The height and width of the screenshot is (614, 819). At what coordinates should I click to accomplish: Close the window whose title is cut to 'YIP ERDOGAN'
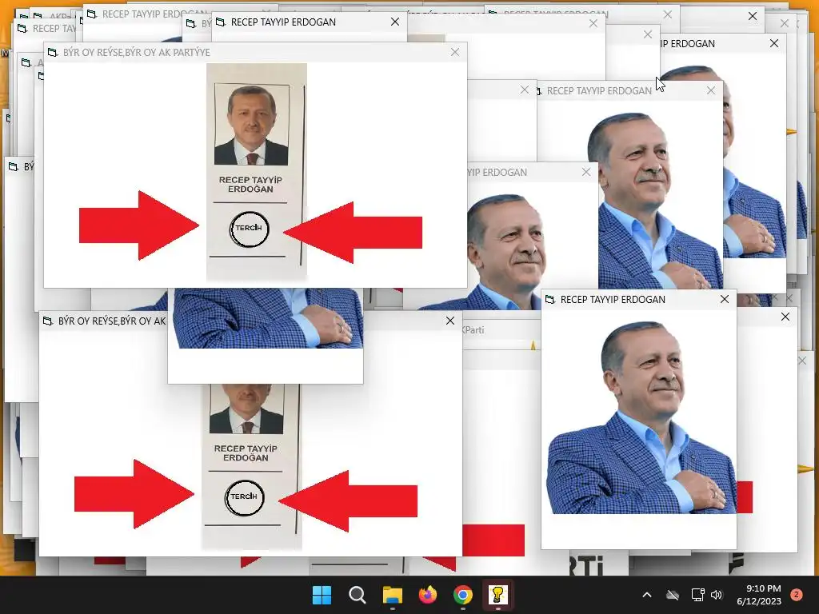tap(586, 172)
